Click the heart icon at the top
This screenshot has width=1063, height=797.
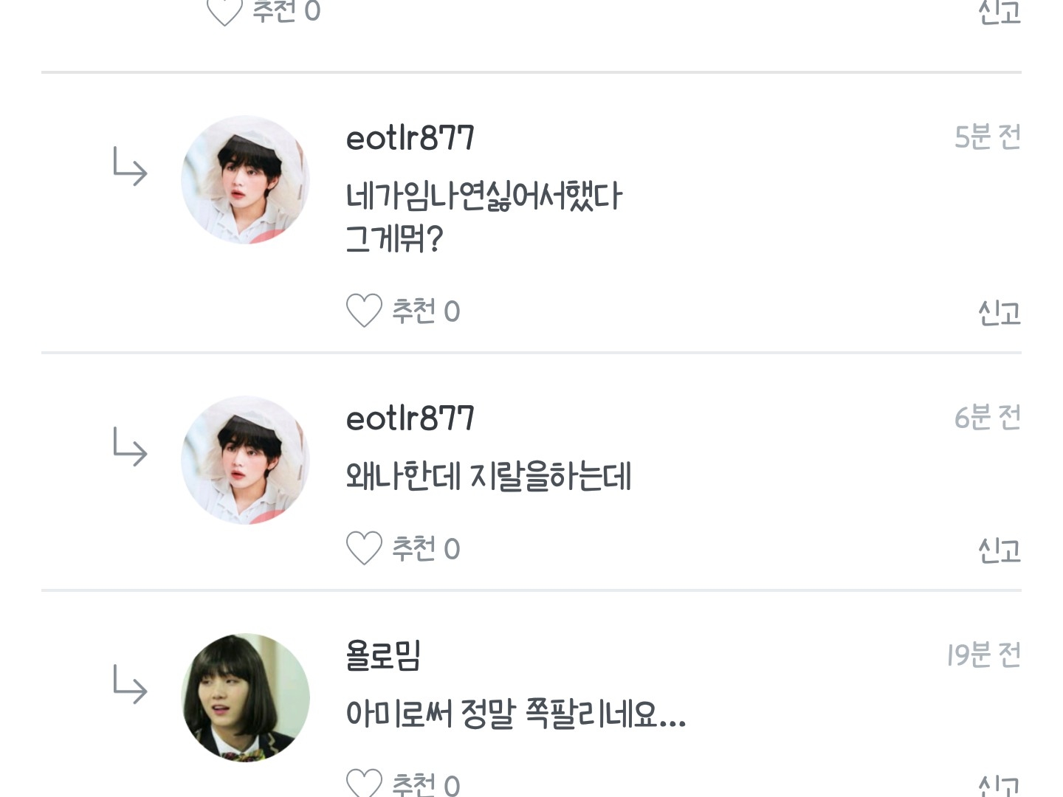click(224, 11)
